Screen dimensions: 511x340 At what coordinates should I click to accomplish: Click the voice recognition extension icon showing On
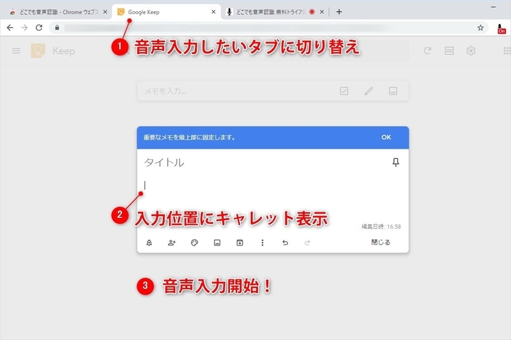click(x=501, y=29)
